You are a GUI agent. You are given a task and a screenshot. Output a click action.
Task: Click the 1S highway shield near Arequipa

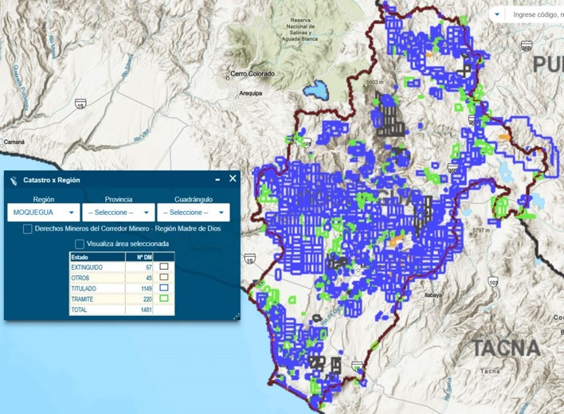[80, 104]
